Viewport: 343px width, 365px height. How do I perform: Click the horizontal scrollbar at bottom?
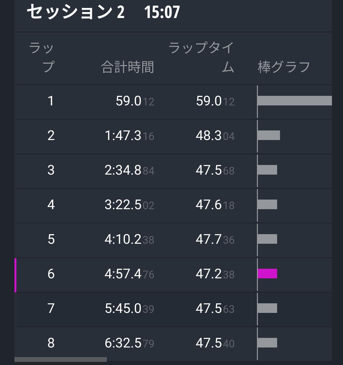[61, 359]
